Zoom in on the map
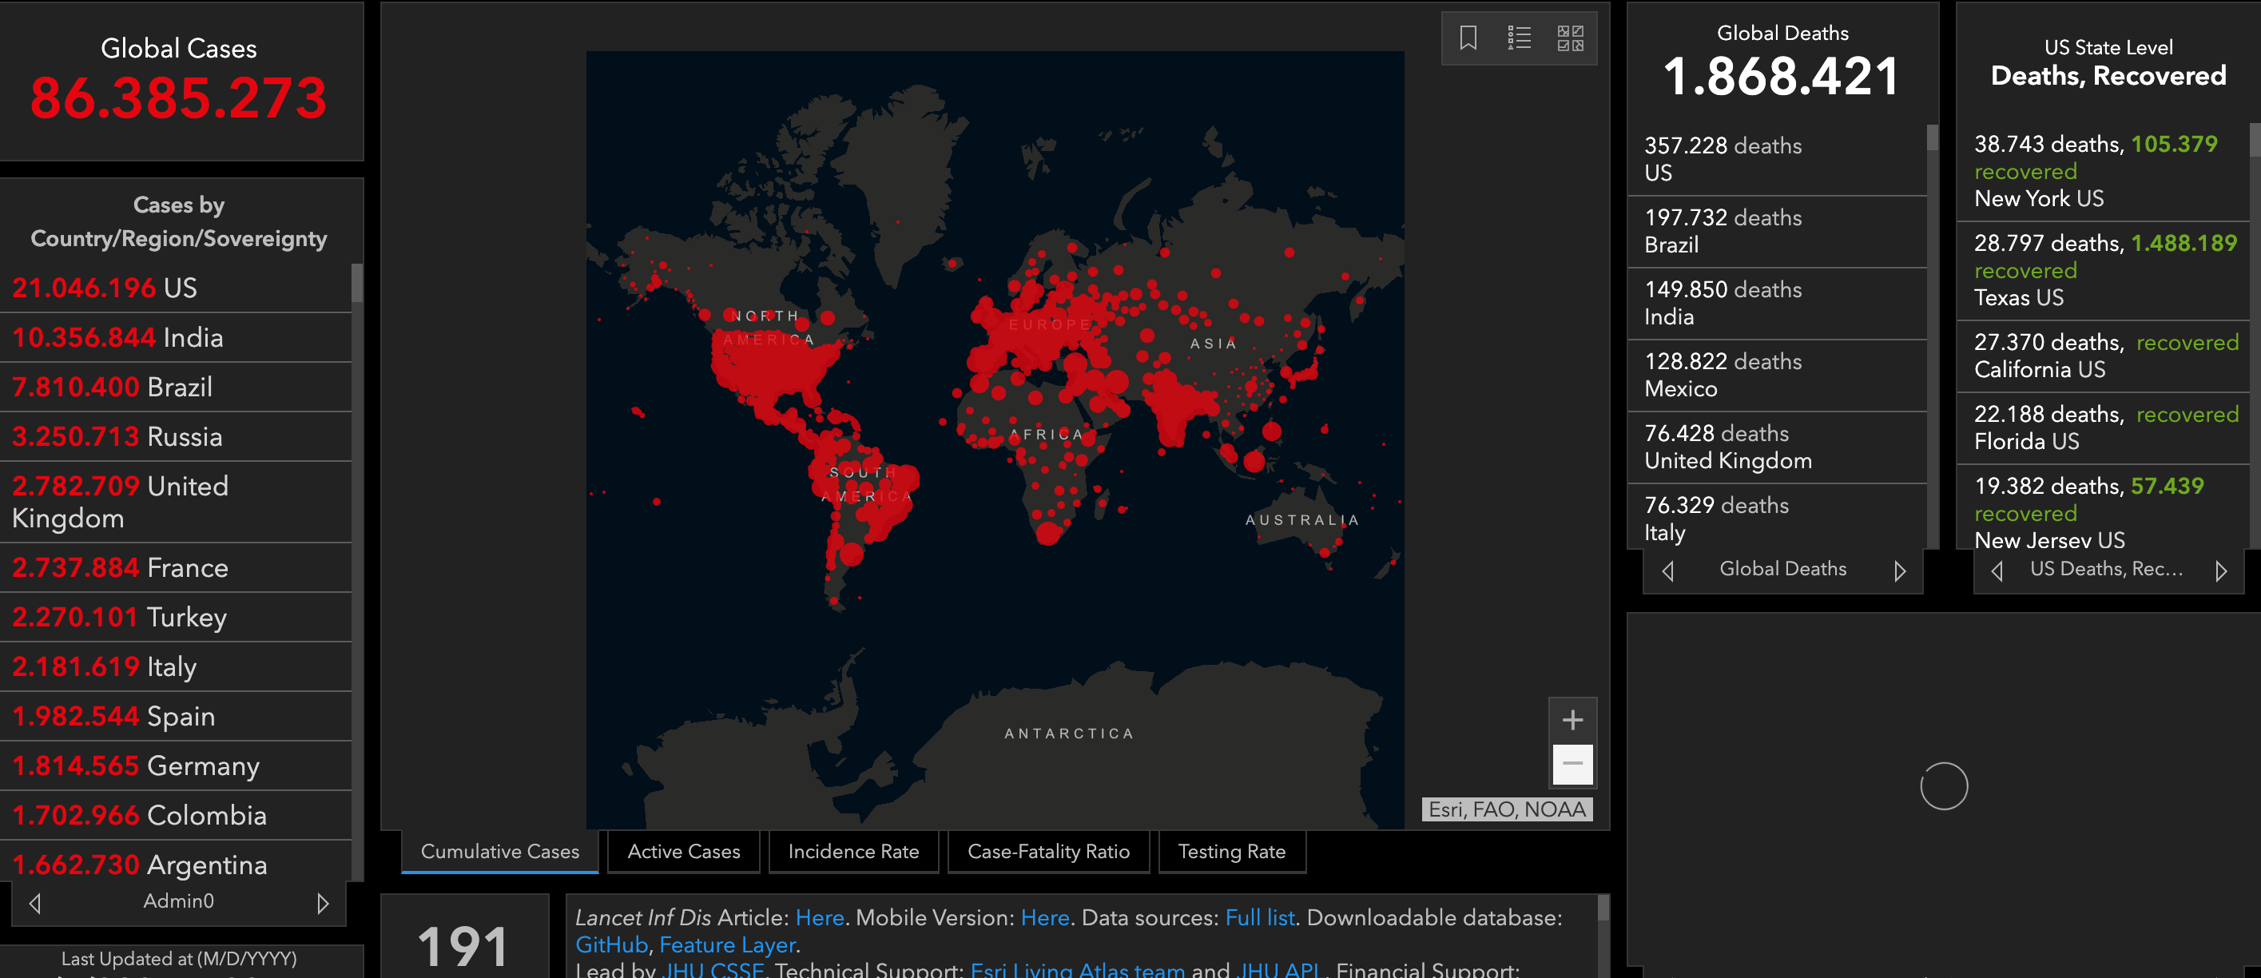This screenshot has height=978, width=2261. click(x=1572, y=720)
